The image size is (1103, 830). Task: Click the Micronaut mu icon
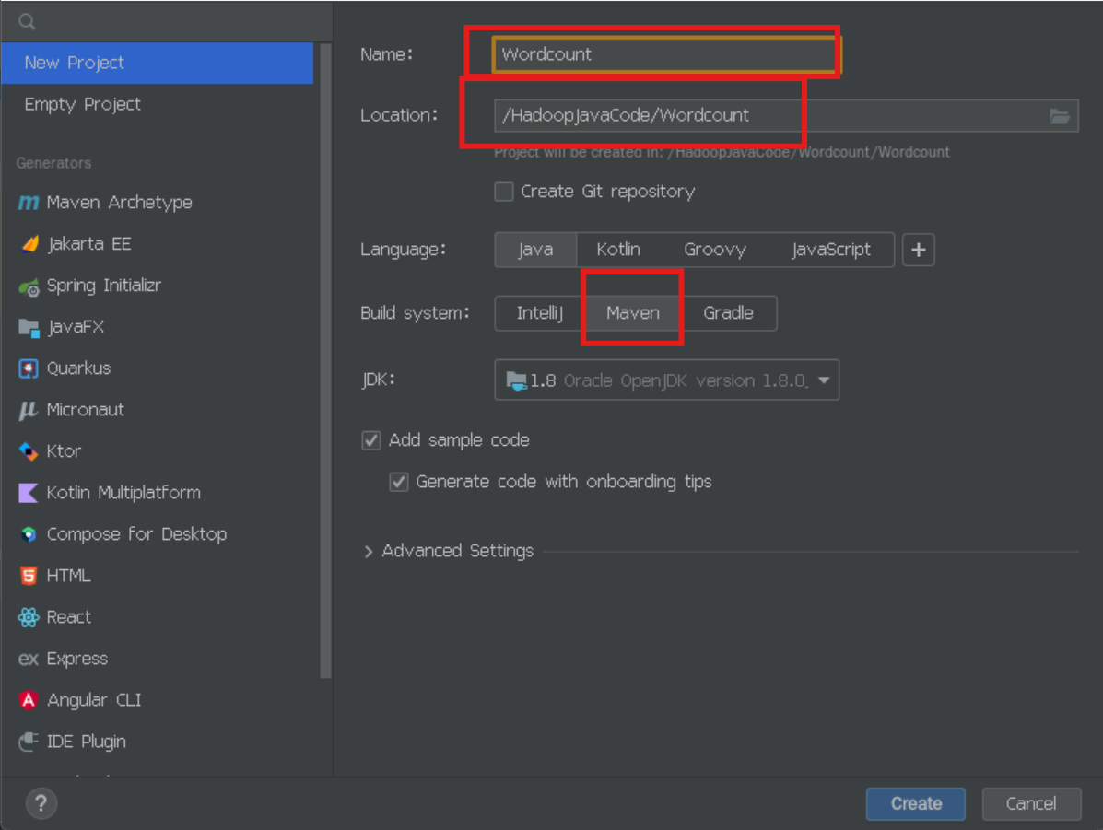click(x=29, y=410)
